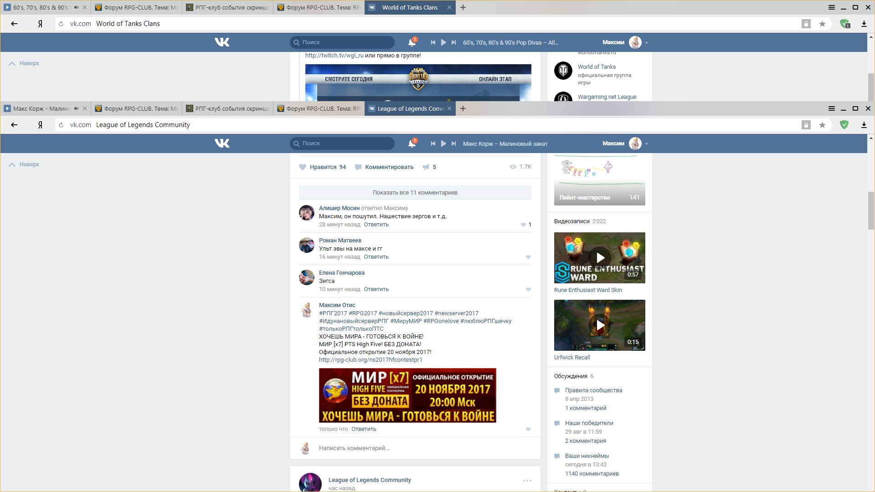Go back in League of Legends window
The width and height of the screenshot is (875, 492).
click(x=14, y=125)
